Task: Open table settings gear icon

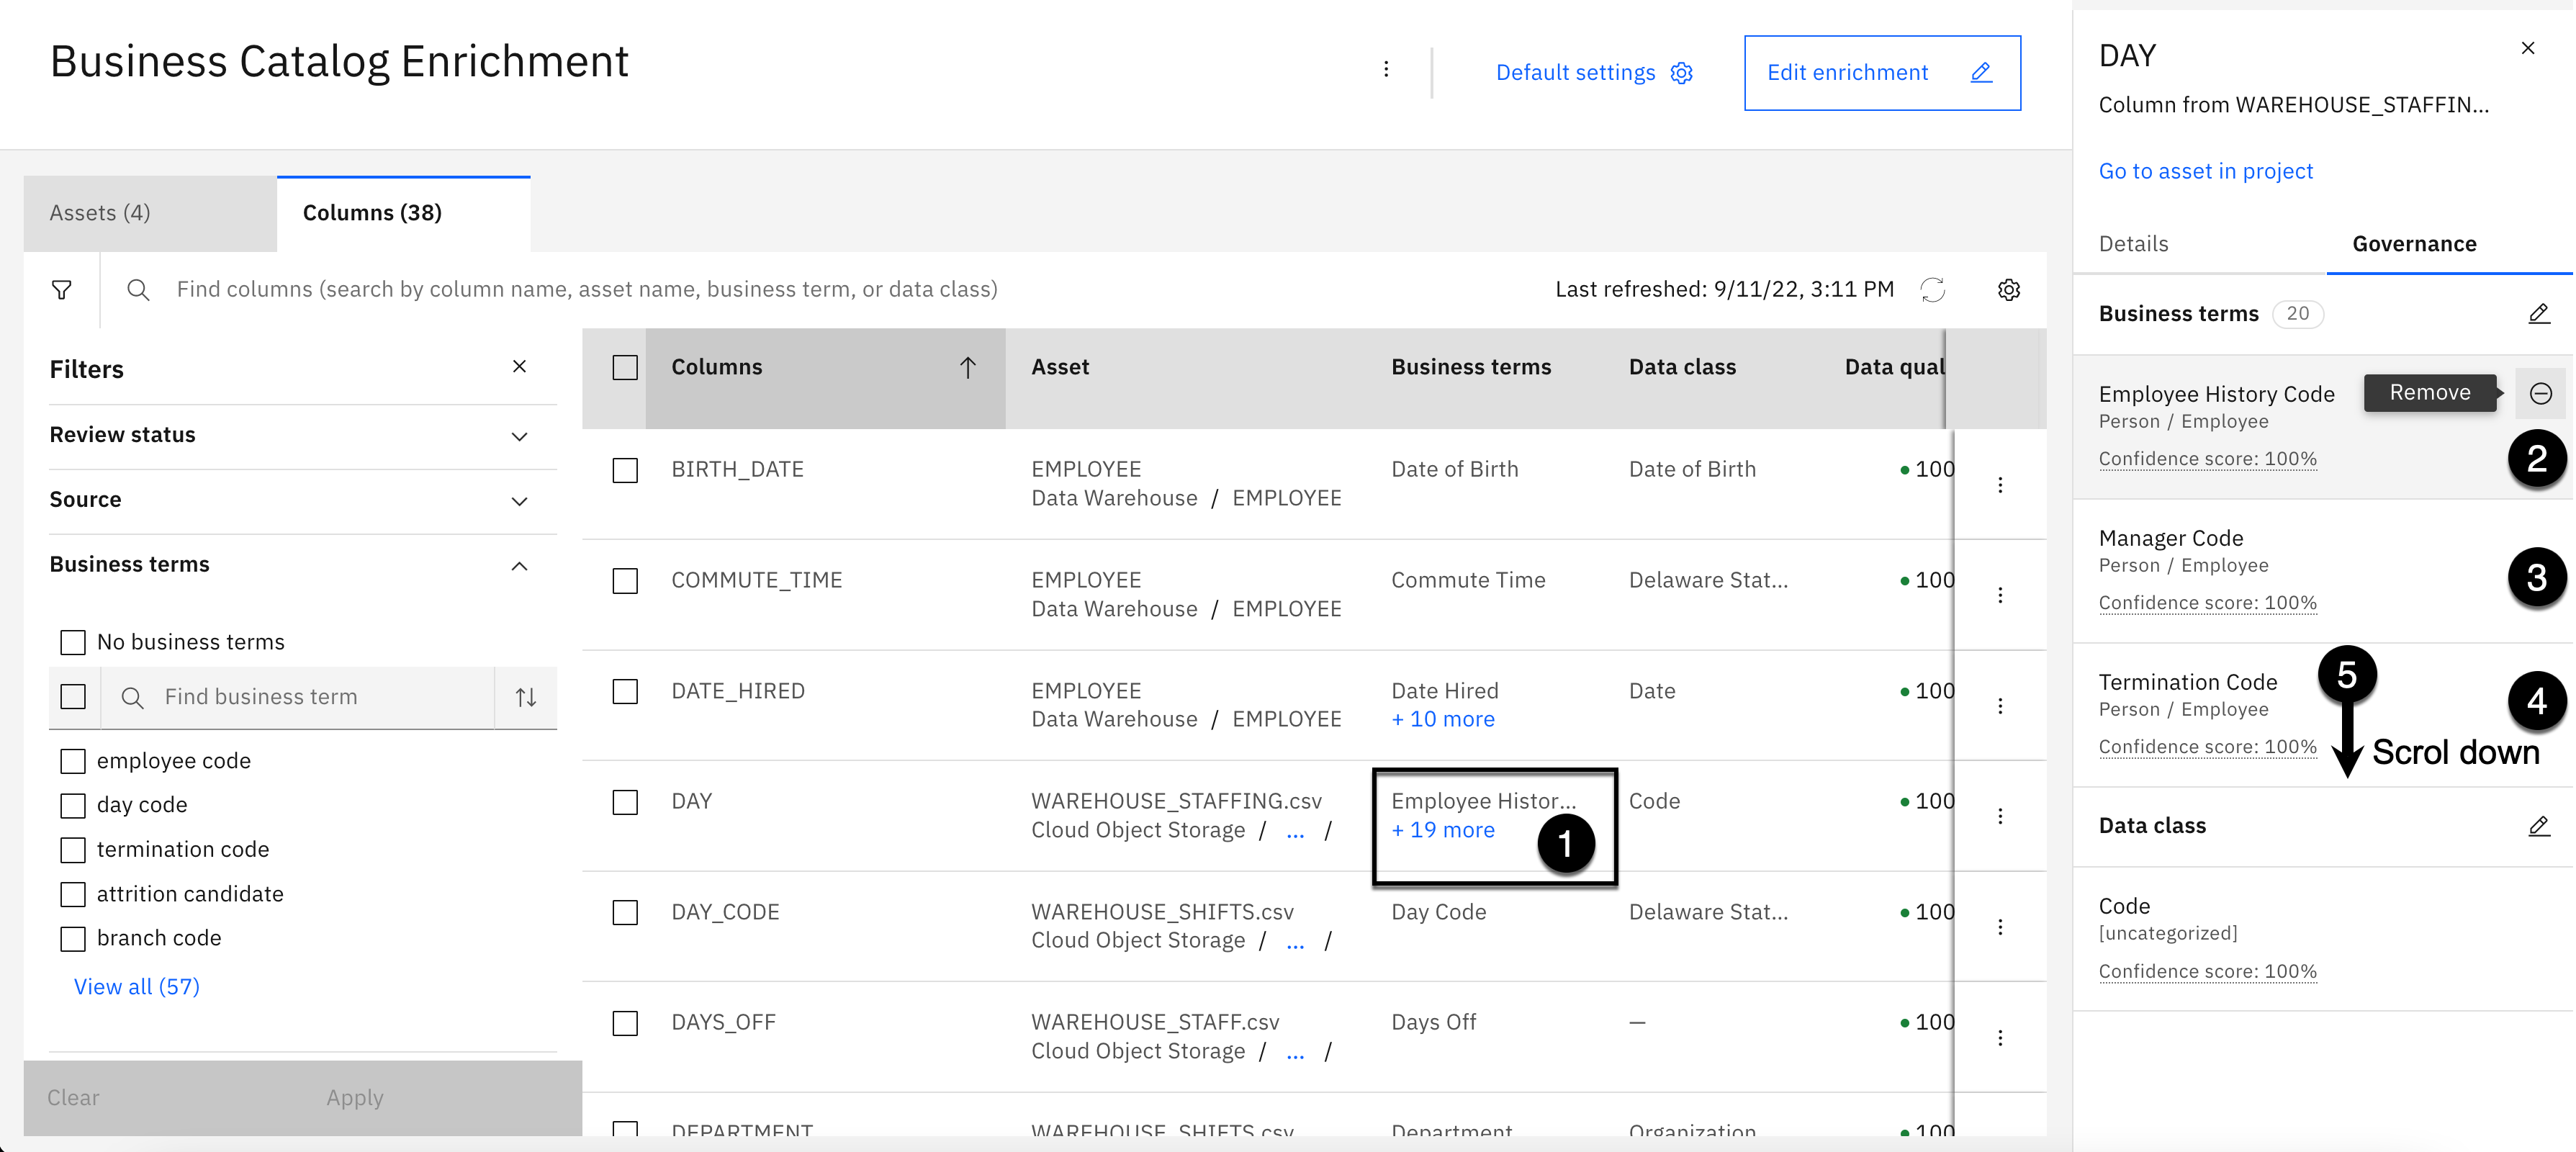Action: [x=2008, y=290]
